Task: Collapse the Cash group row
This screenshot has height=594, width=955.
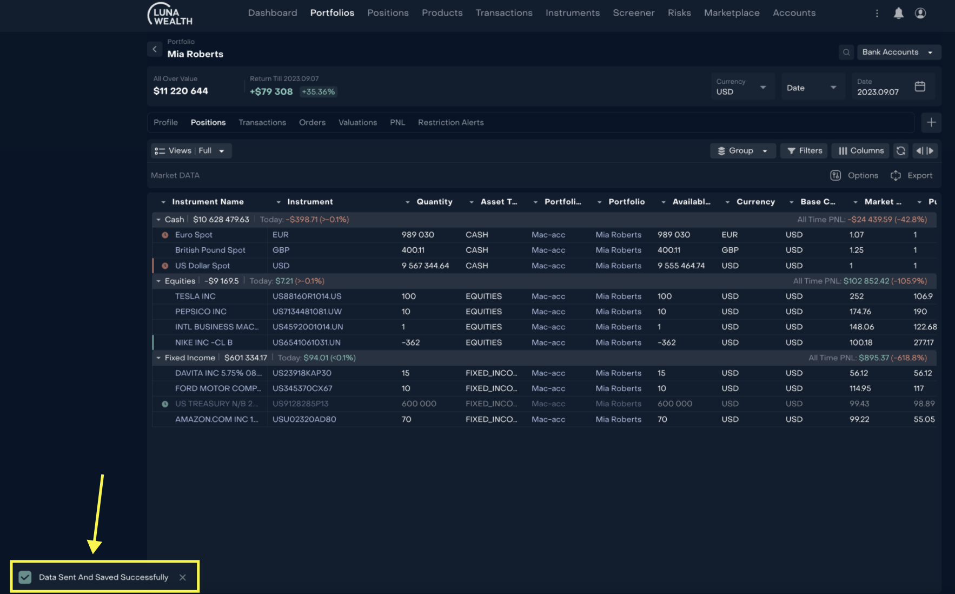Action: tap(158, 220)
